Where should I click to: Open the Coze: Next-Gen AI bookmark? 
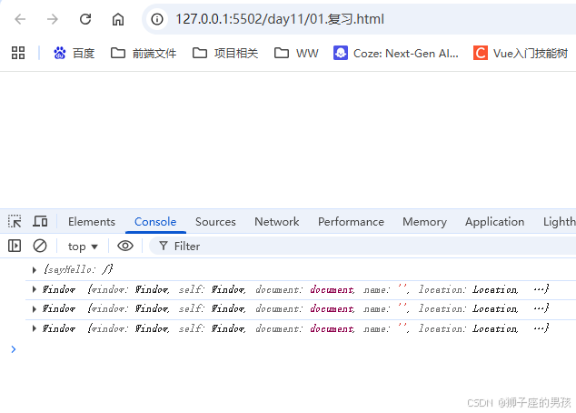(396, 54)
